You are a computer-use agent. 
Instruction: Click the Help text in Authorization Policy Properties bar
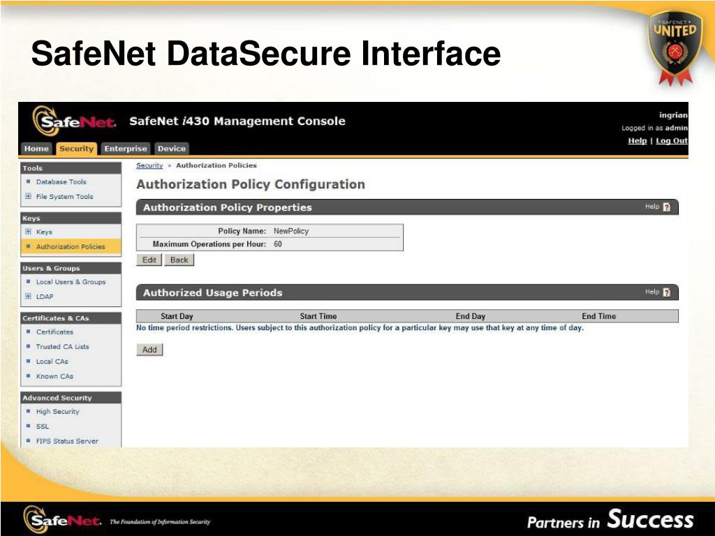(x=652, y=207)
